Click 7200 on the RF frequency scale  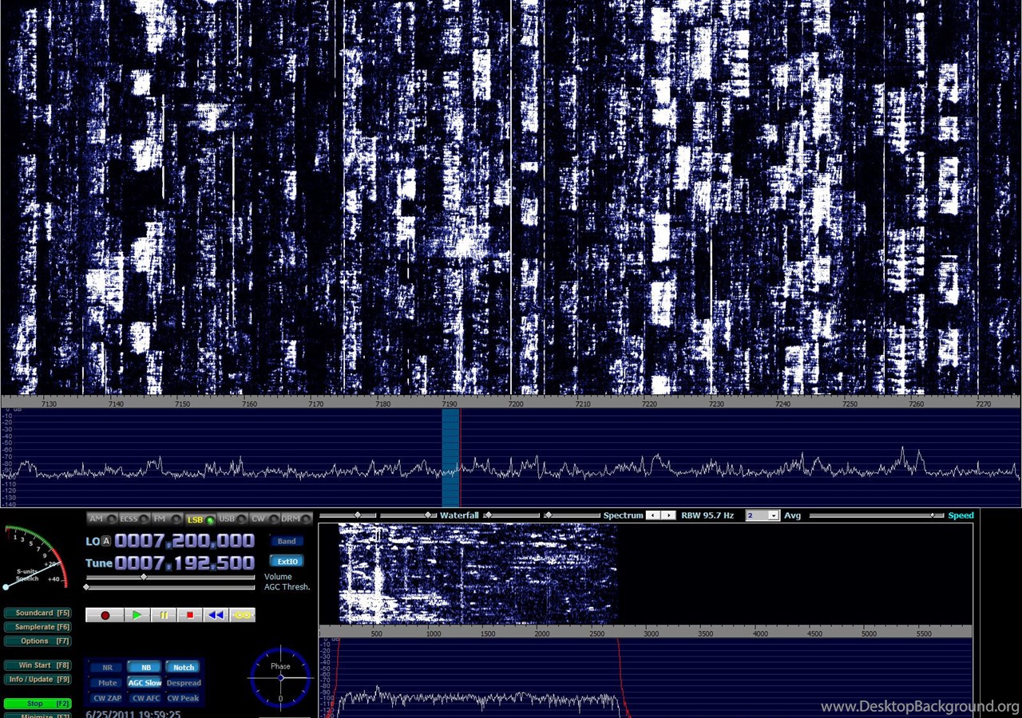point(516,404)
